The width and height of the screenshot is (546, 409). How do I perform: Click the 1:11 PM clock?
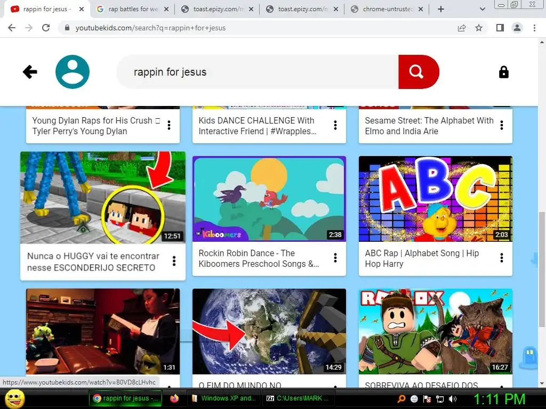point(499,399)
